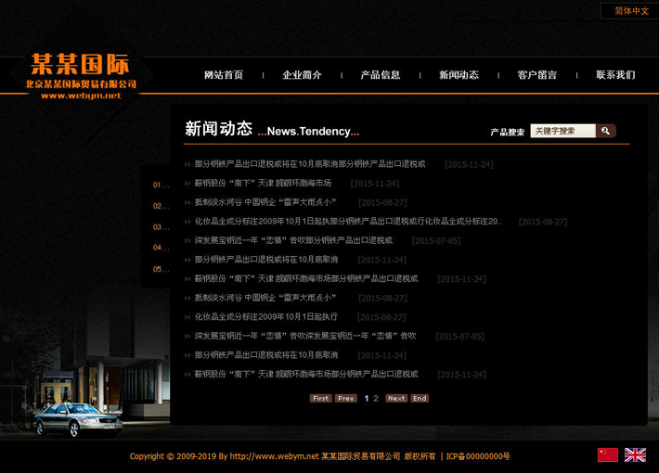
Task: Open the 客户留言 nav menu item
Action: 537,75
